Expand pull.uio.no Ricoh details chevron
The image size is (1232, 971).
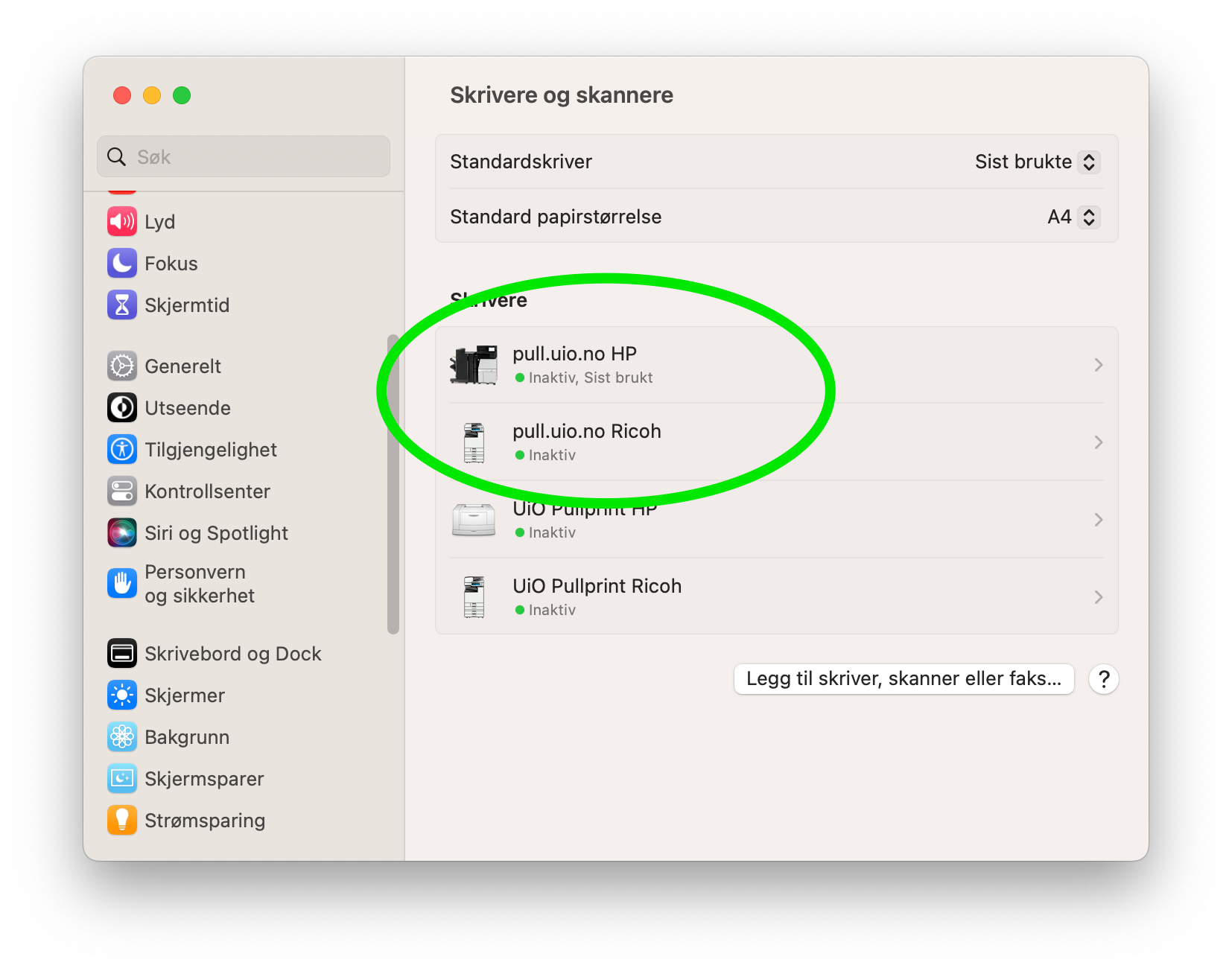(1099, 442)
